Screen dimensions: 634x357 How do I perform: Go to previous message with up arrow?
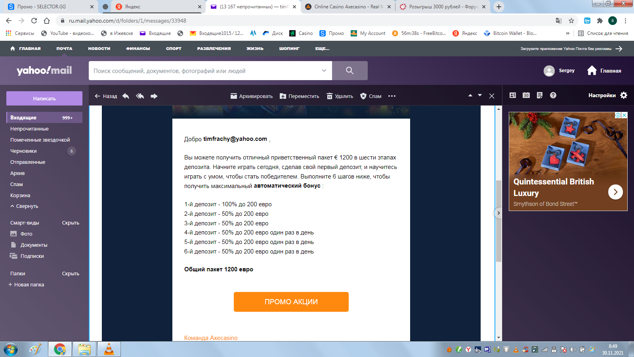tap(470, 96)
